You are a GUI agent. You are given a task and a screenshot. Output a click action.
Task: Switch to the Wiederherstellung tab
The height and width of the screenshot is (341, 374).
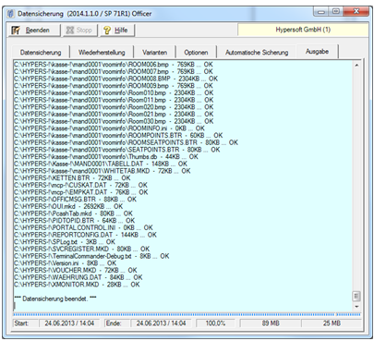(102, 53)
